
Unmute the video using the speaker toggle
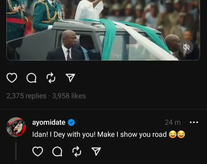point(186,47)
